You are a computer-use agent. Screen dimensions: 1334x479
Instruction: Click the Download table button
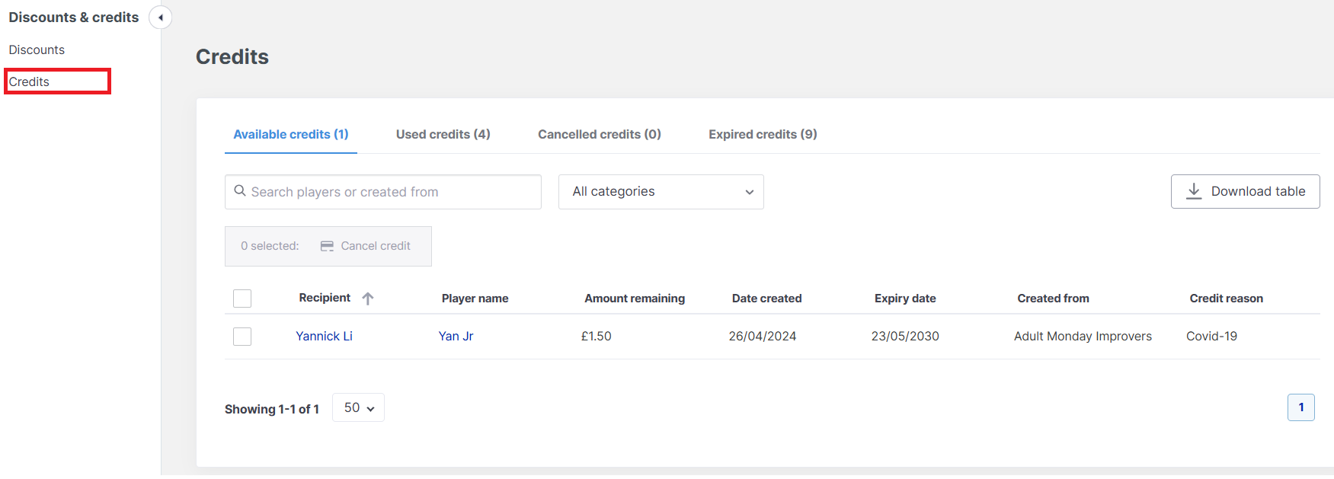coord(1245,192)
